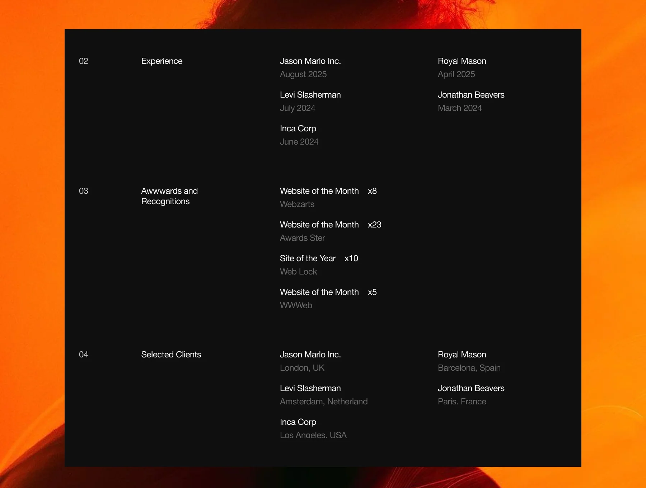Click the x5 count
This screenshot has height=488, width=646.
coord(372,292)
